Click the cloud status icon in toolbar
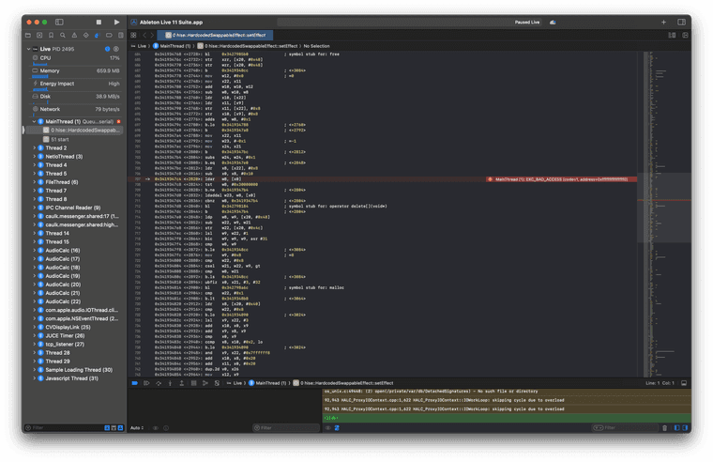713x462 pixels. (x=553, y=22)
